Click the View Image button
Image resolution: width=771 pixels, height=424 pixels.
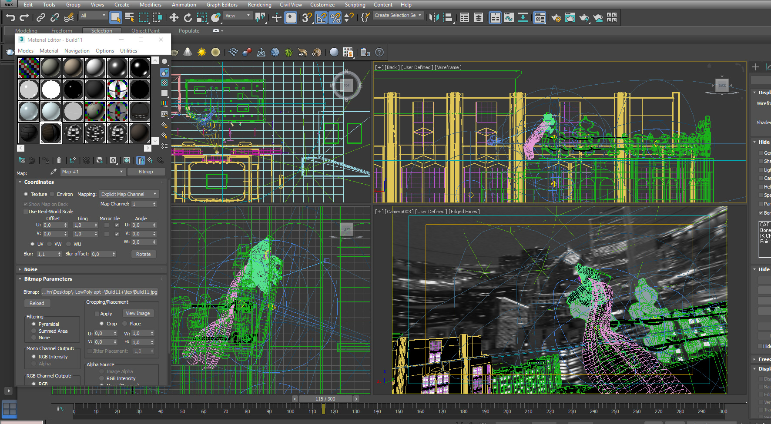137,313
